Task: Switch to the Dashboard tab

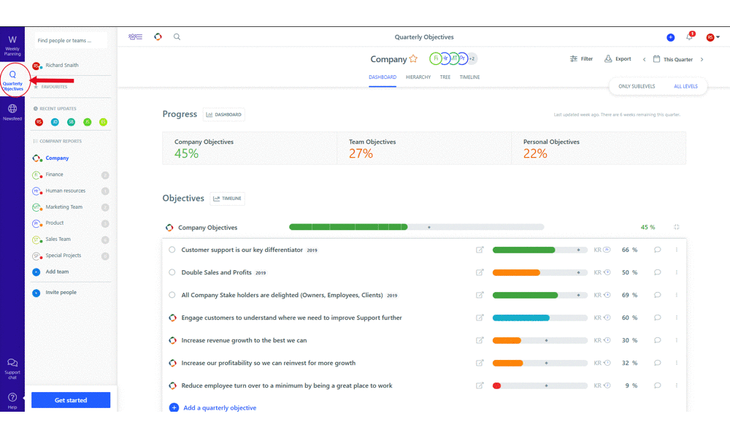Action: pyautogui.click(x=383, y=77)
